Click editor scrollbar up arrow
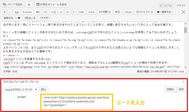This screenshot has height=112, width=189. coord(186,24)
